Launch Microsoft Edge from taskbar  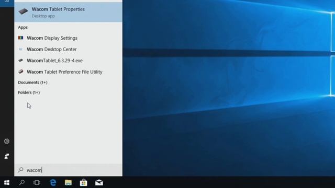point(53,182)
